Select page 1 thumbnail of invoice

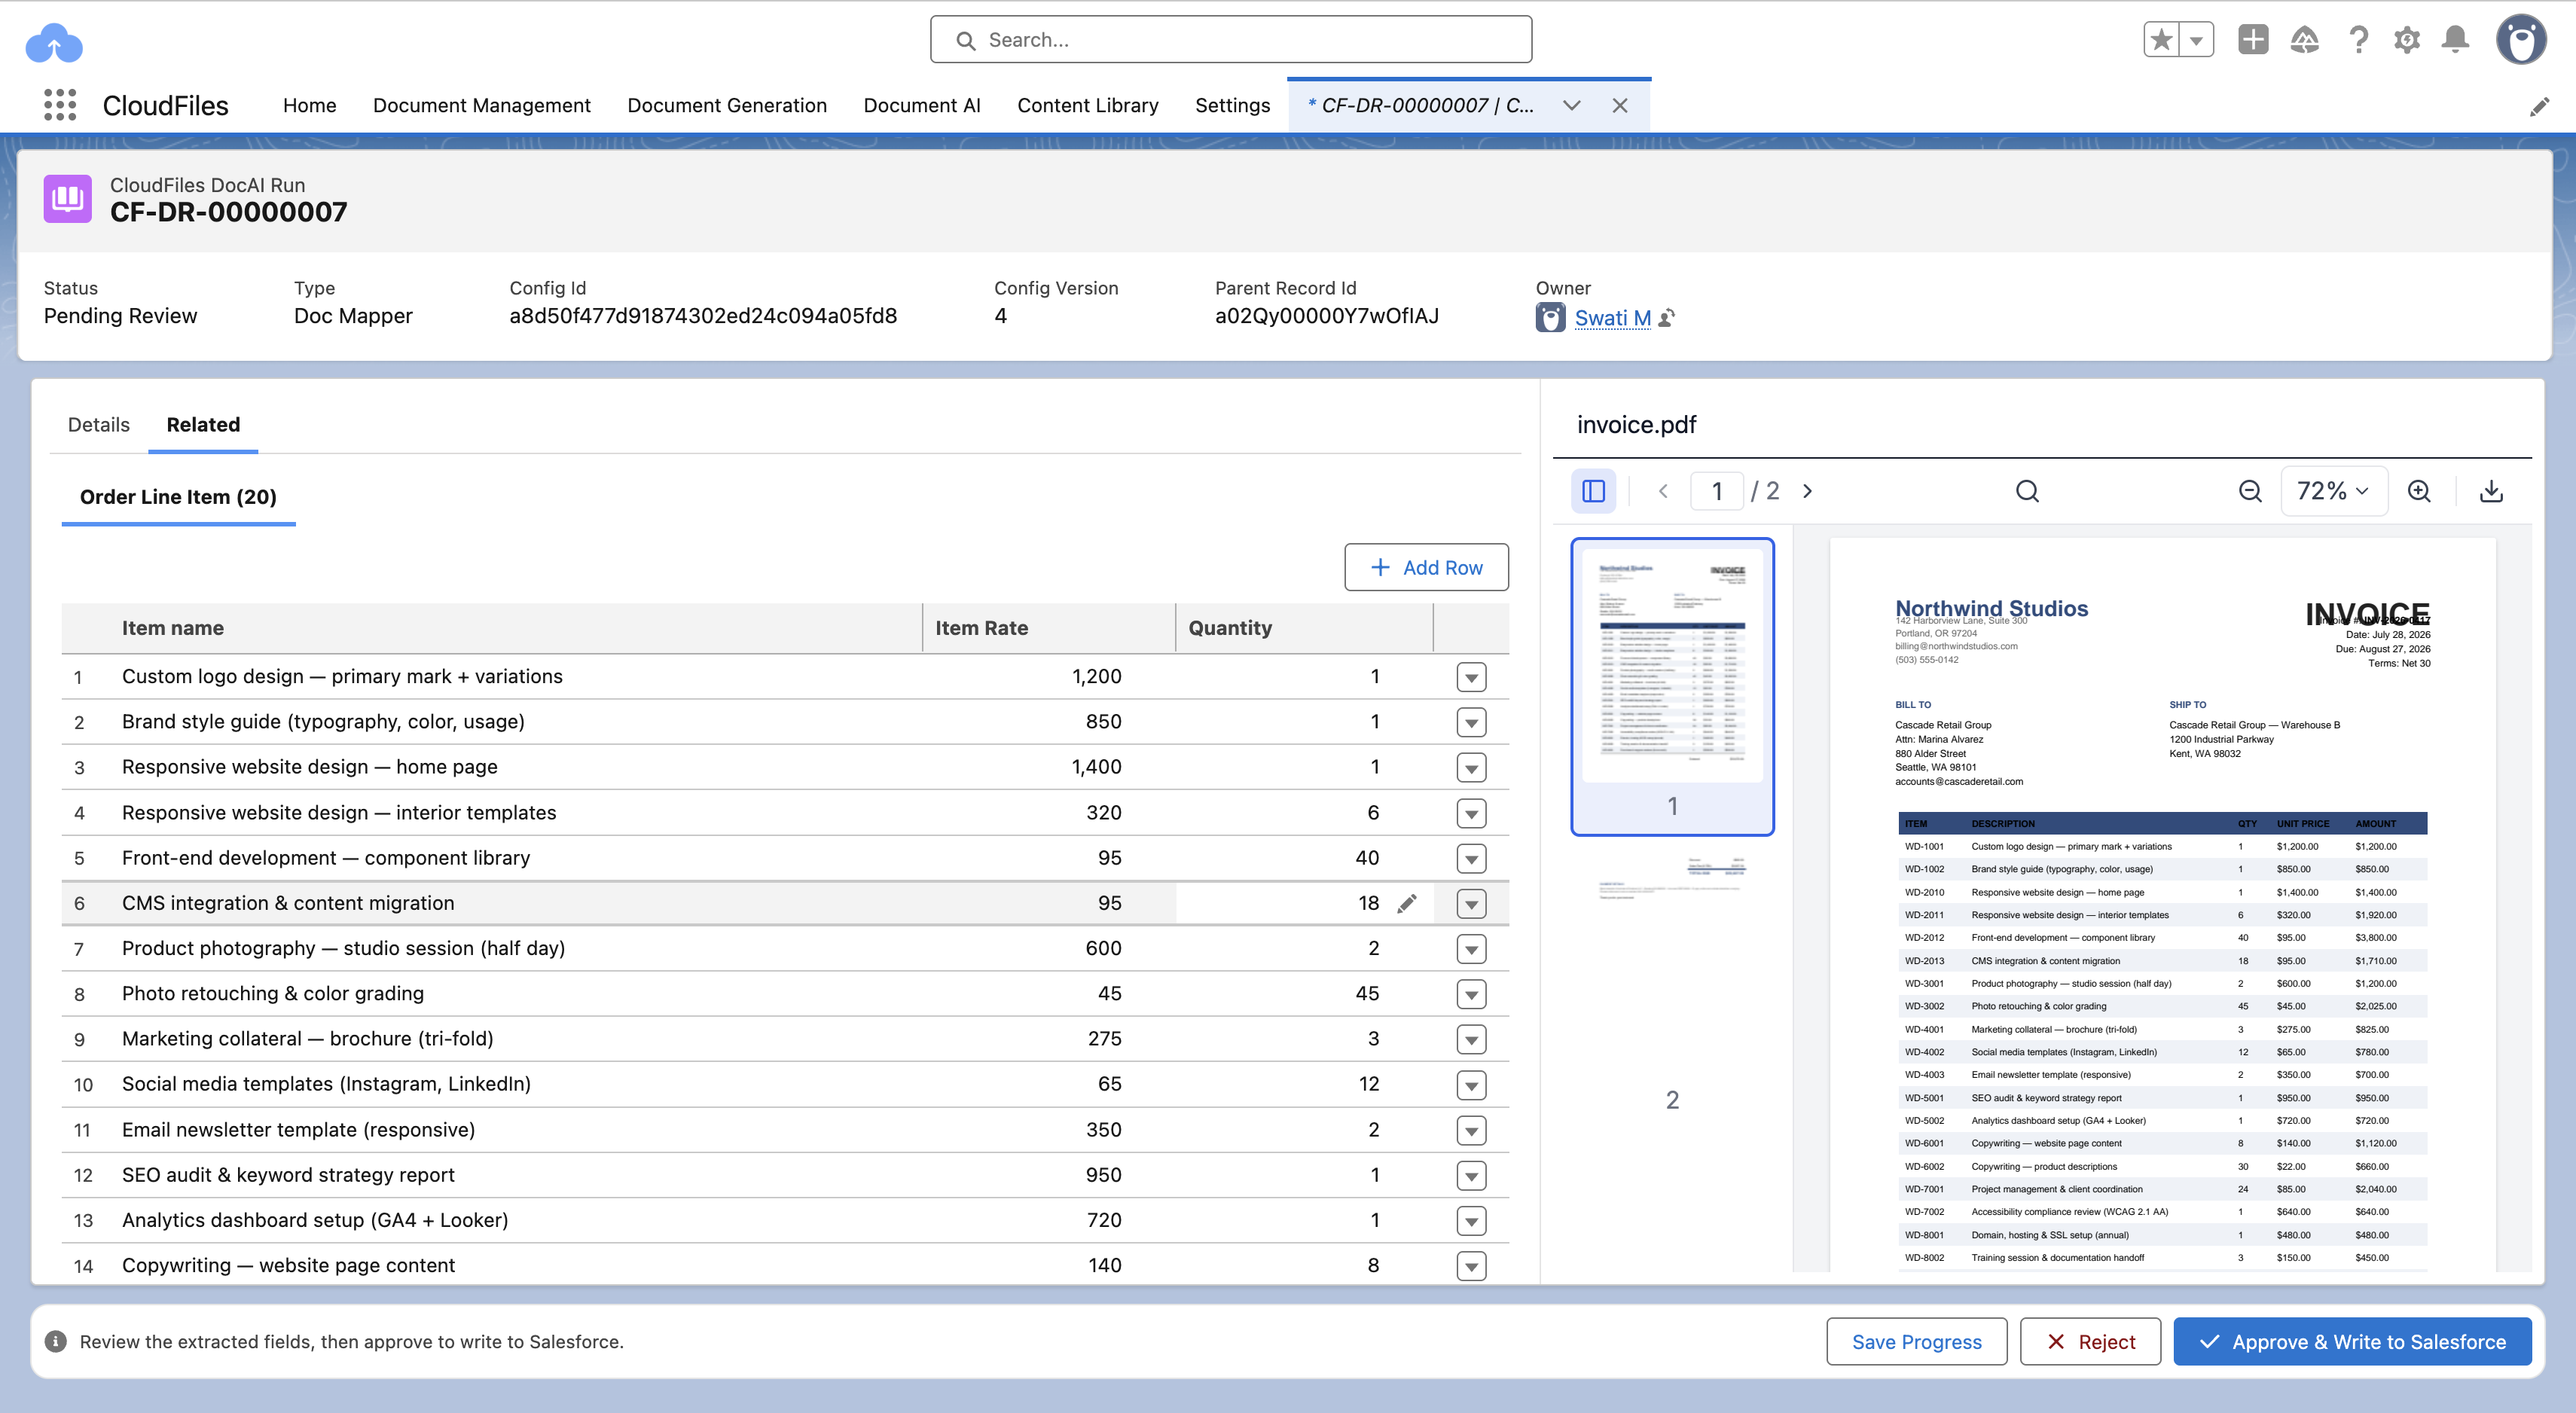click(1672, 686)
